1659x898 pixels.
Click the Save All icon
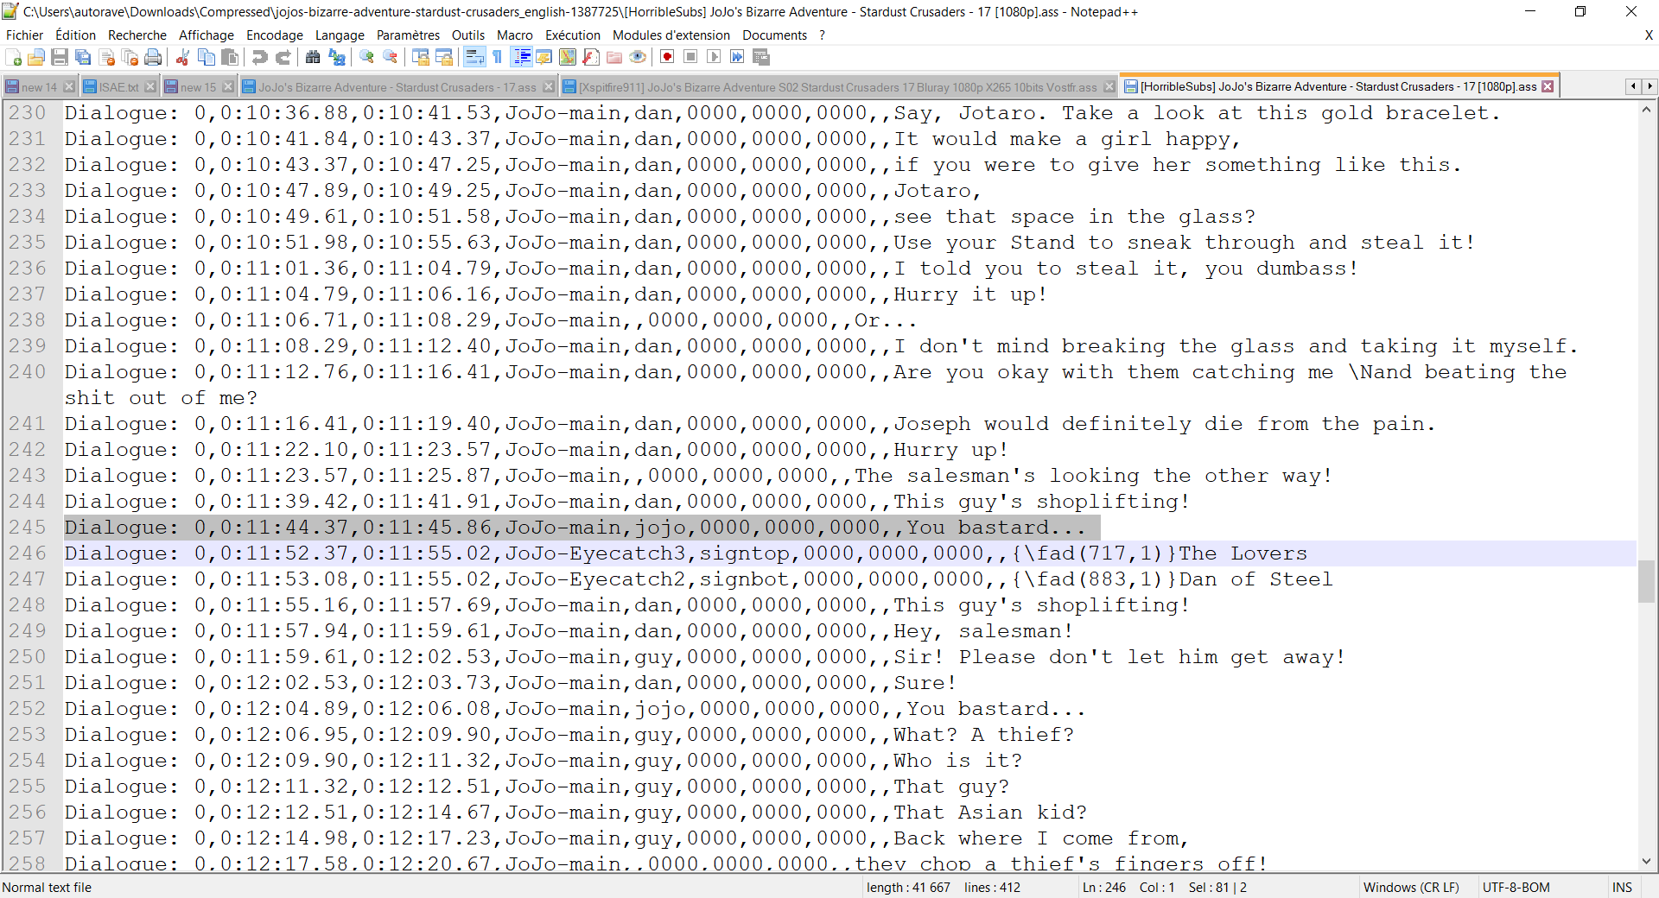pos(83,57)
